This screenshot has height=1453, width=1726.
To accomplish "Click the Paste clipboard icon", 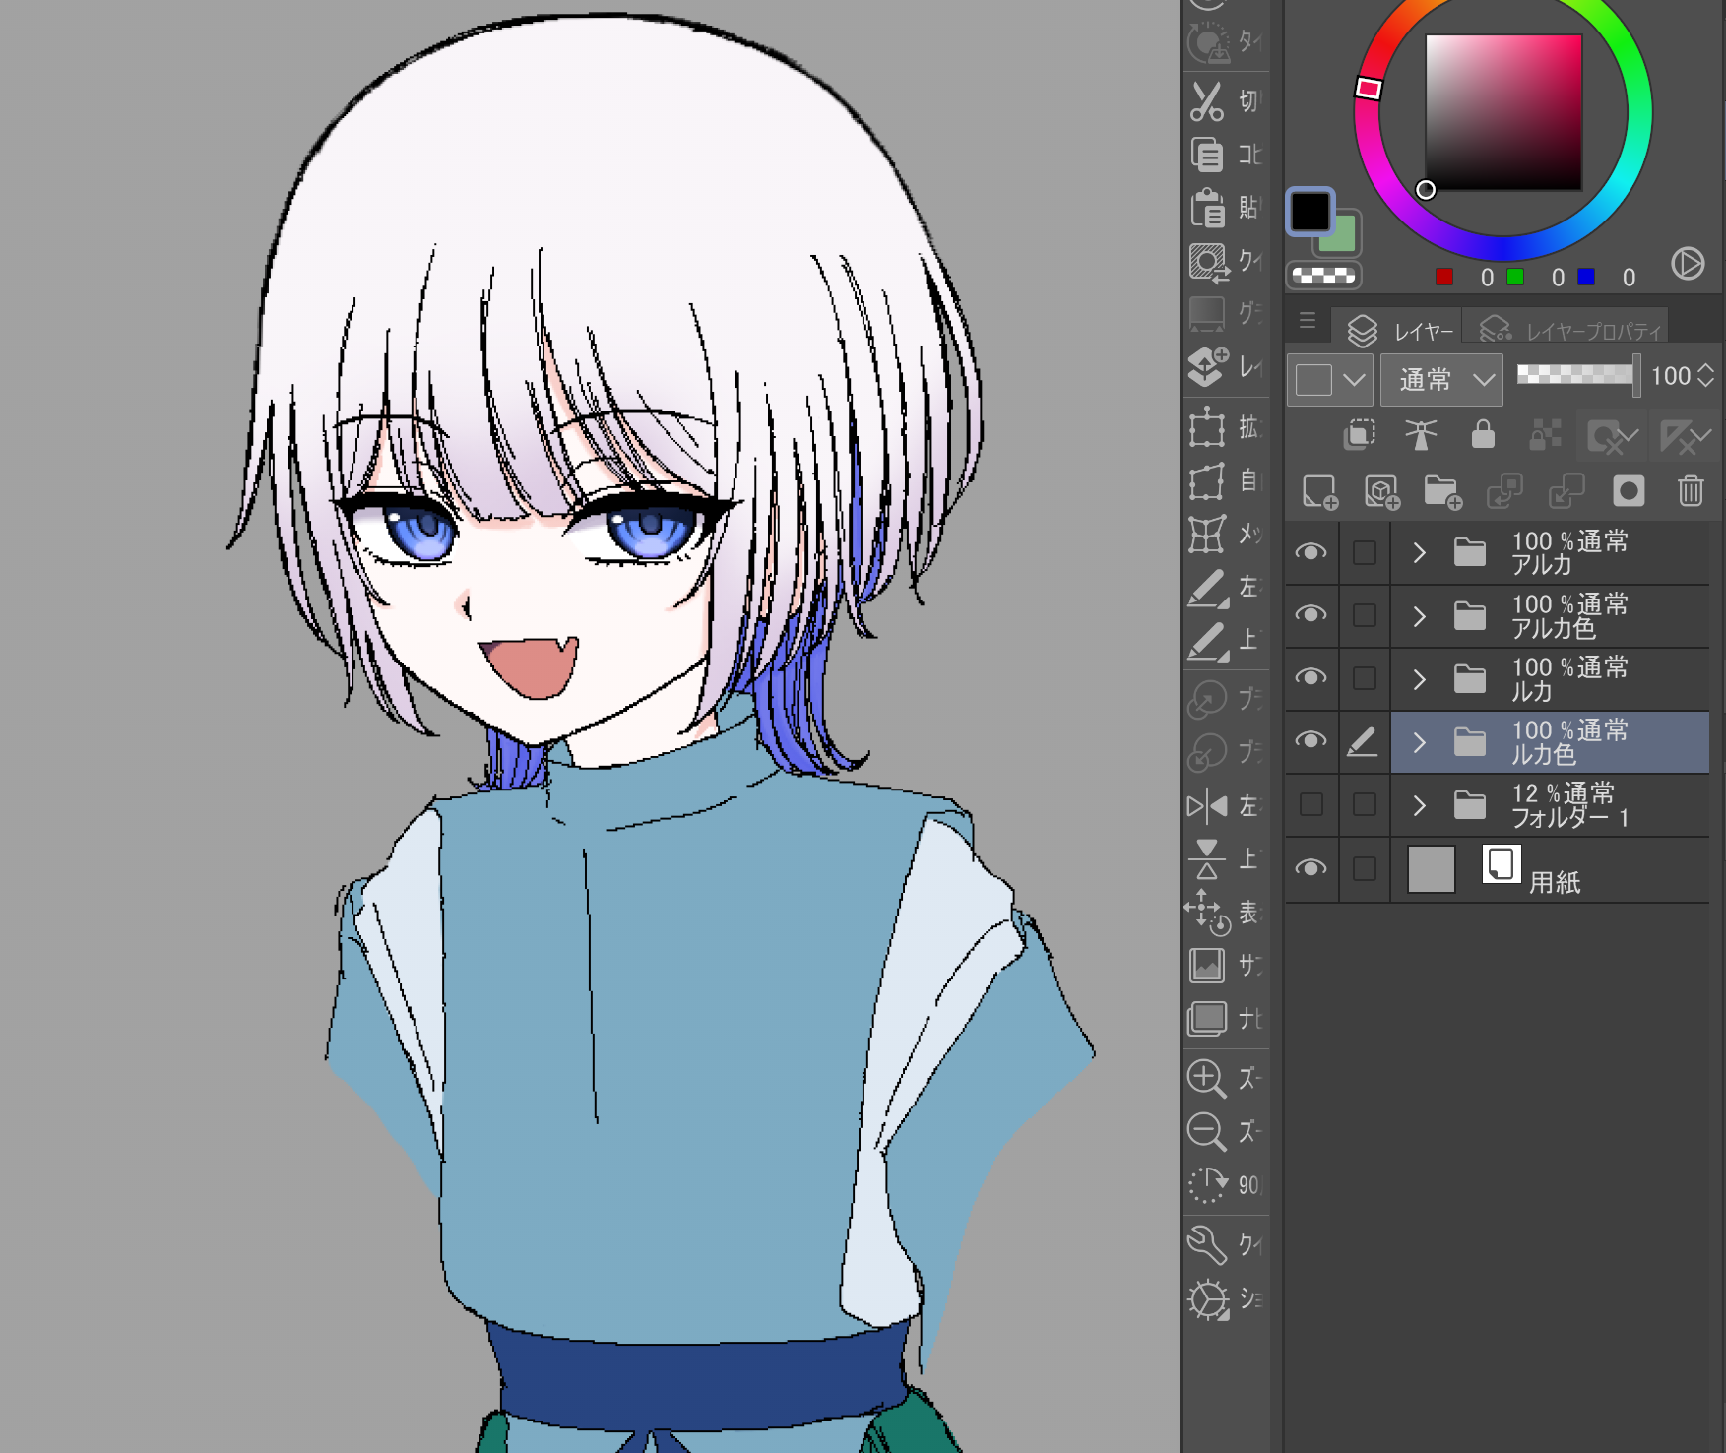I will click(x=1207, y=208).
